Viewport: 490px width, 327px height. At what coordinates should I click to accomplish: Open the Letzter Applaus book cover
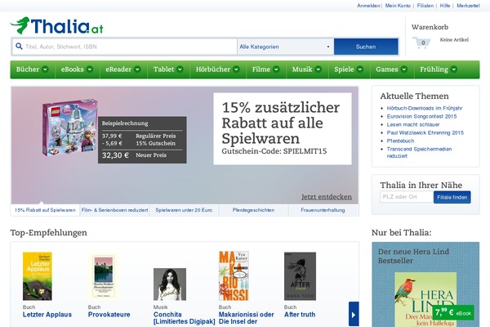tap(38, 276)
